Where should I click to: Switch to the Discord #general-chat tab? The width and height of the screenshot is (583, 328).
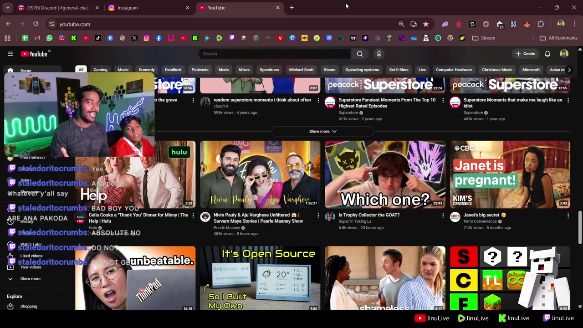58,8
